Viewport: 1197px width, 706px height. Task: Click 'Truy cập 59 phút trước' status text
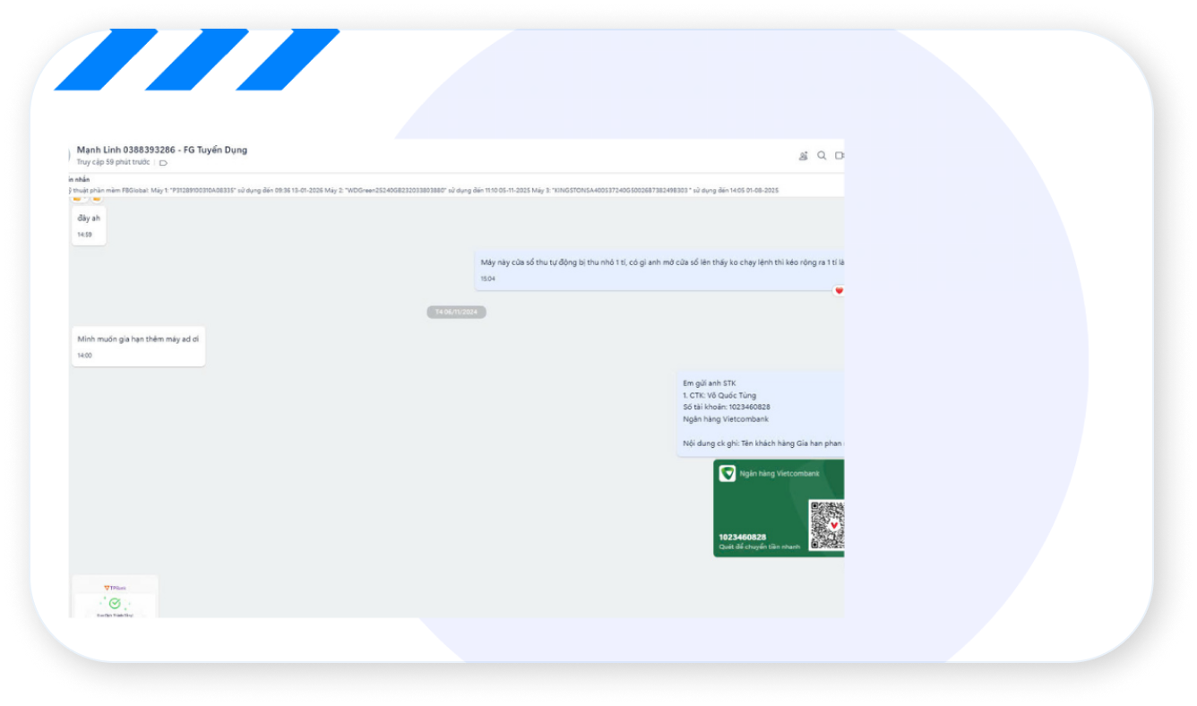[x=113, y=162]
